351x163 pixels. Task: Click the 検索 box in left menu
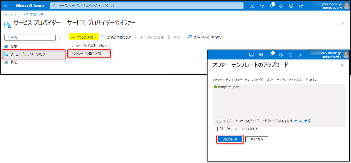point(30,38)
